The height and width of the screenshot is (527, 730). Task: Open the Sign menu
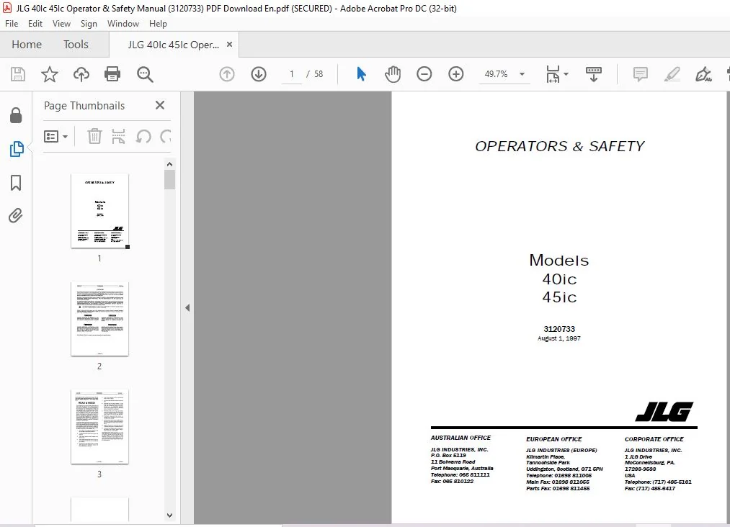pyautogui.click(x=89, y=24)
